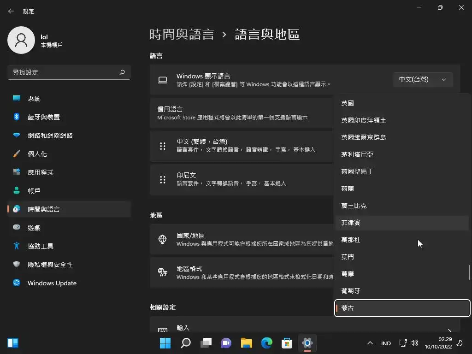Select 茅利塔尼亞 from region list
Screen dimensions: 472x354
pyautogui.click(x=402, y=154)
